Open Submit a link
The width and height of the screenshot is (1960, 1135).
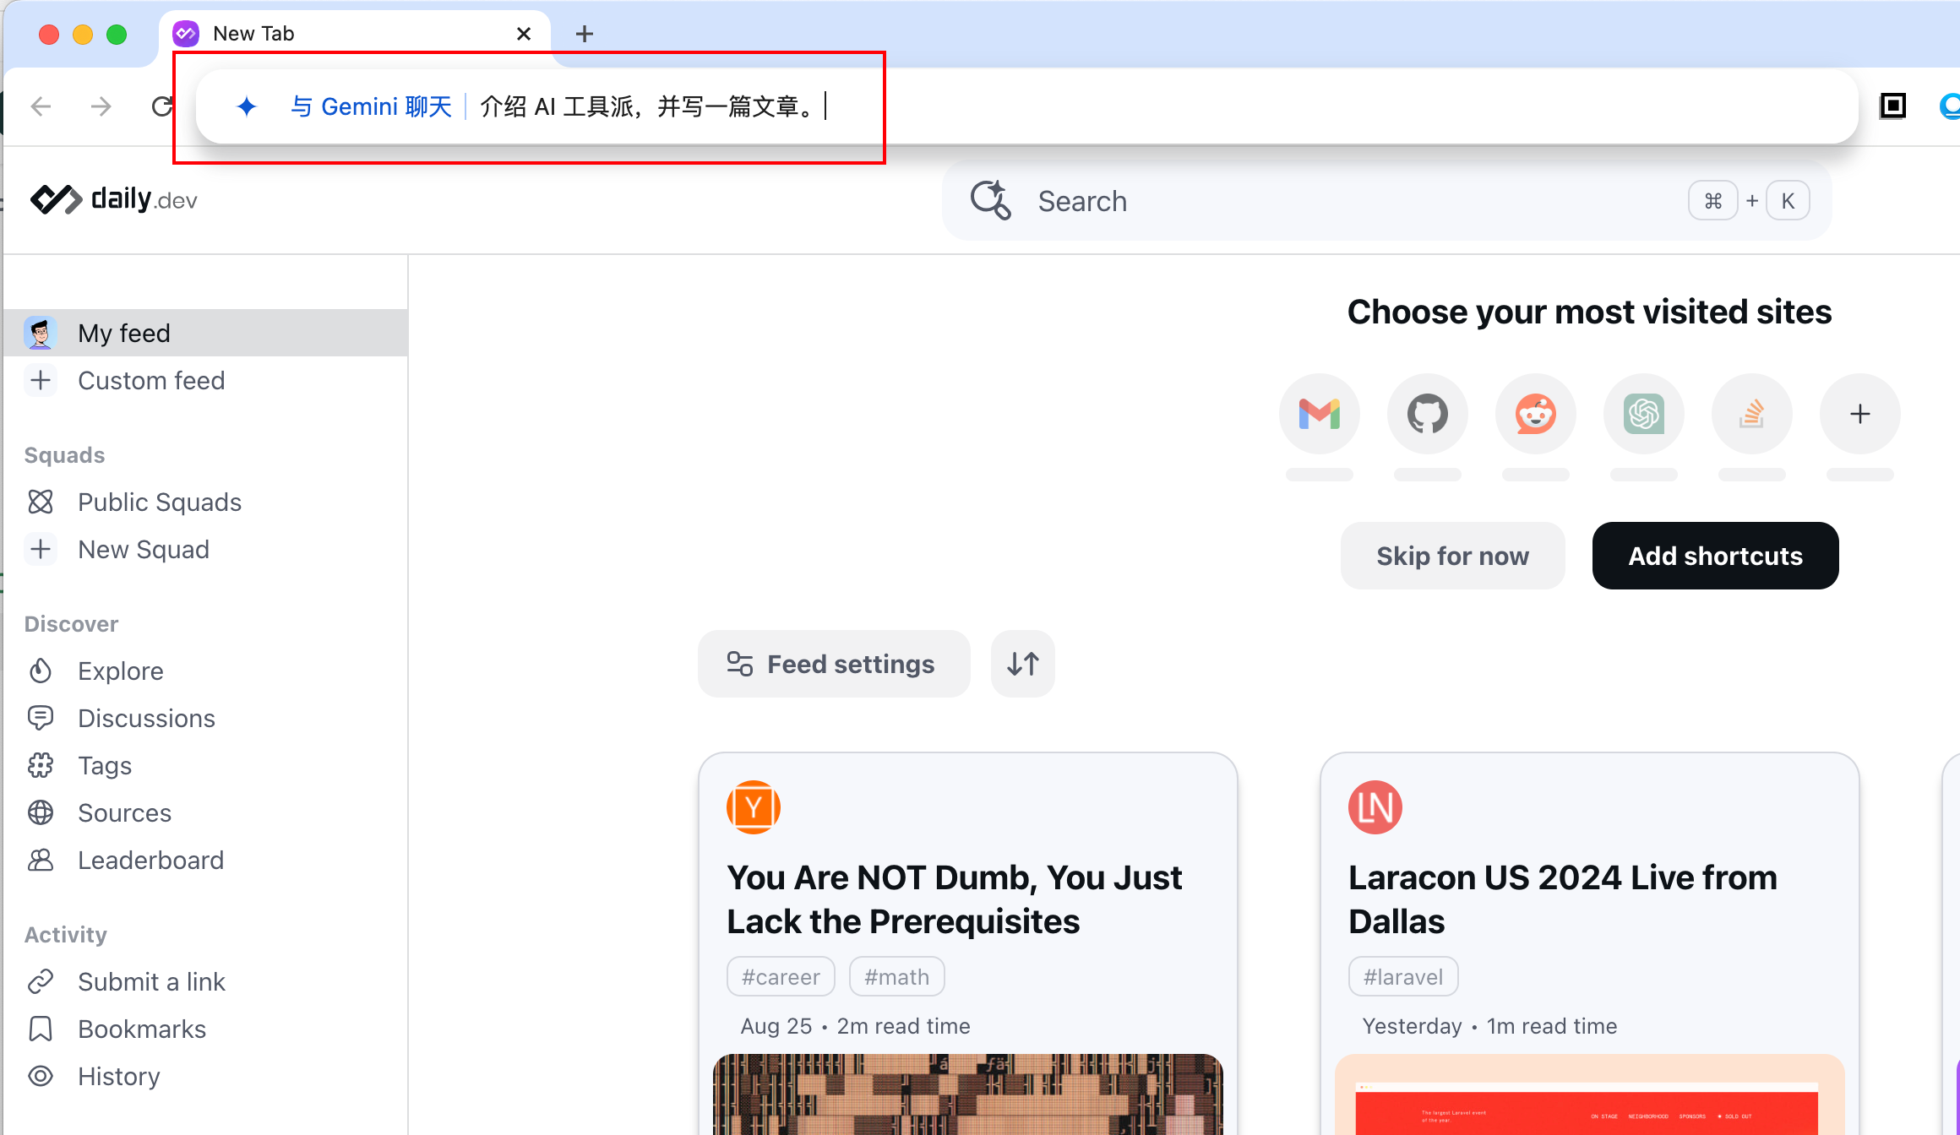pyautogui.click(x=206, y=981)
